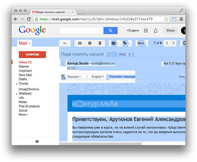Click the horizontal scrollbar below message
This screenshot has width=197, height=162.
[100, 144]
